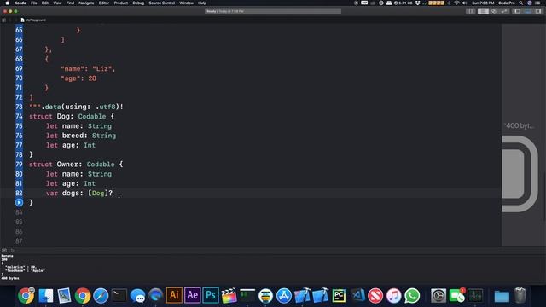Open Notification Center icon

pos(538,3)
